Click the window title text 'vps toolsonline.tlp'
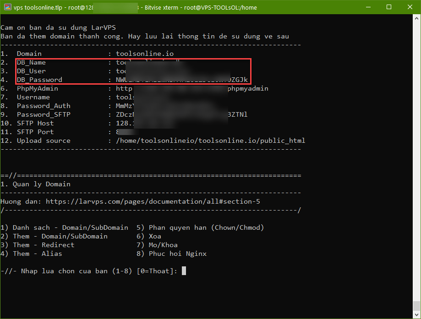Viewport: 421px width, 319px height. 38,7
